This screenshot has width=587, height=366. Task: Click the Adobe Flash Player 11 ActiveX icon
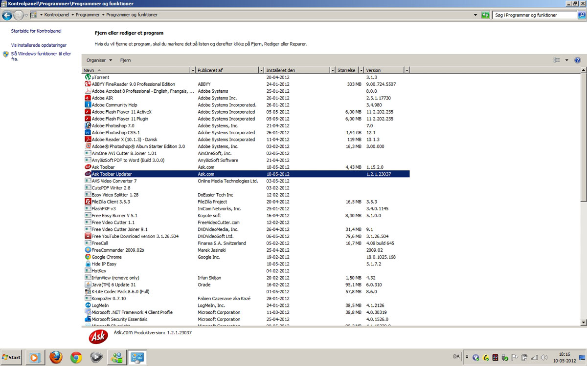[88, 112]
